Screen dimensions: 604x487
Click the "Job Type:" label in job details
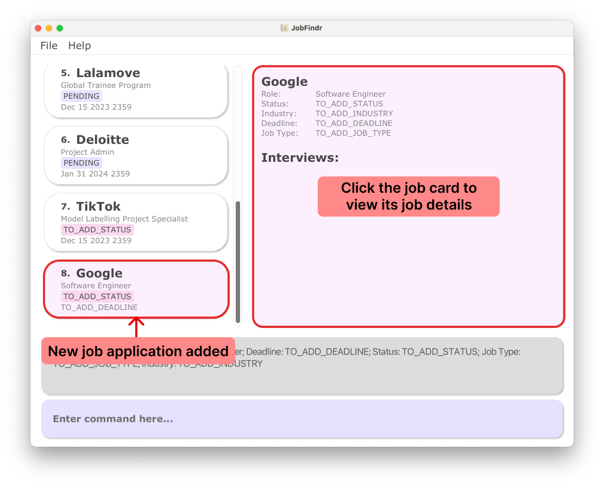tap(279, 133)
